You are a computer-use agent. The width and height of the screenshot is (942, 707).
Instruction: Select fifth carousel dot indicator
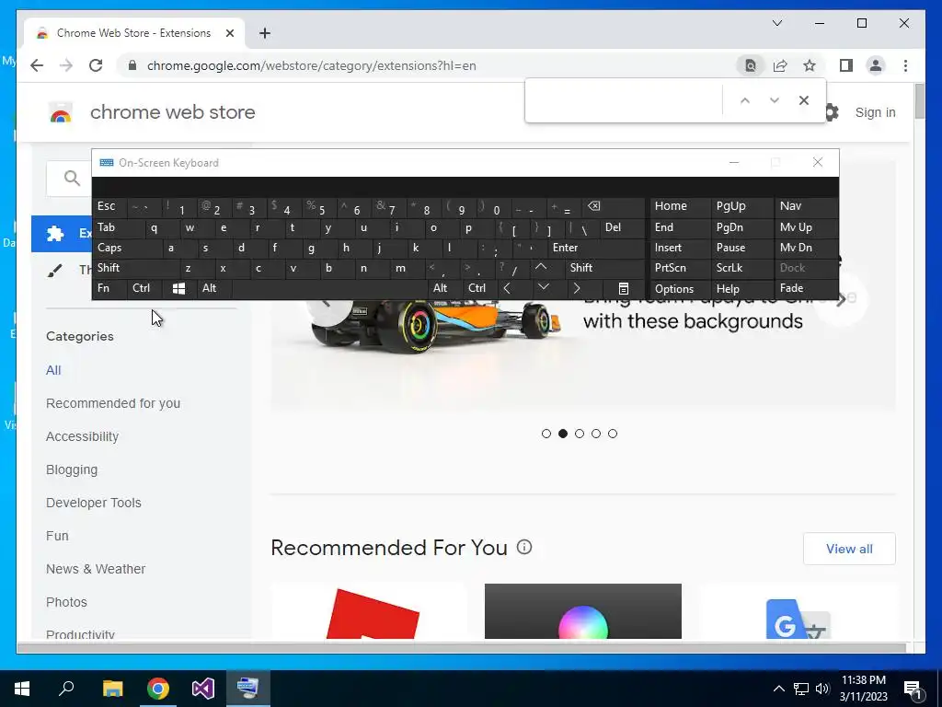coord(612,434)
